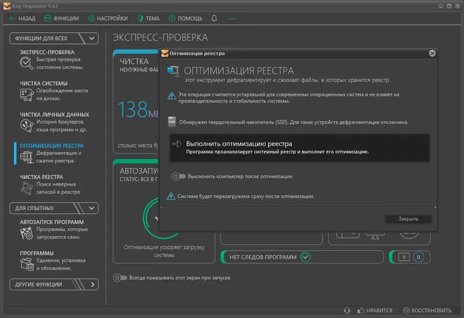Close the registry optimization dialog with X
Screen dimensions: 464x318
click(x=432, y=53)
